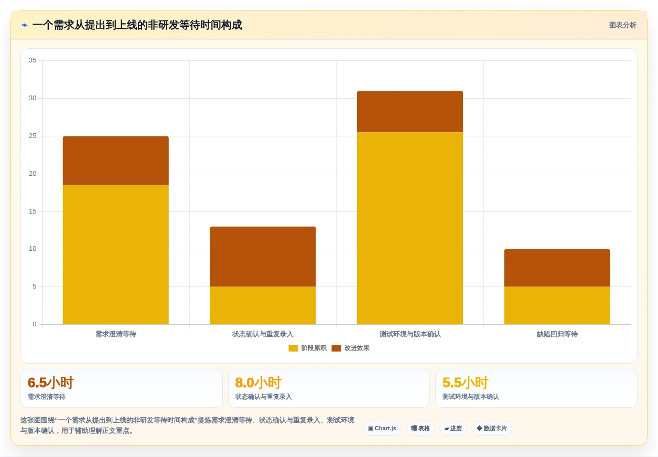The width and height of the screenshot is (658, 457).
Task: Select the 8.0小时 状态确认与重复录入 card
Action: coord(329,388)
